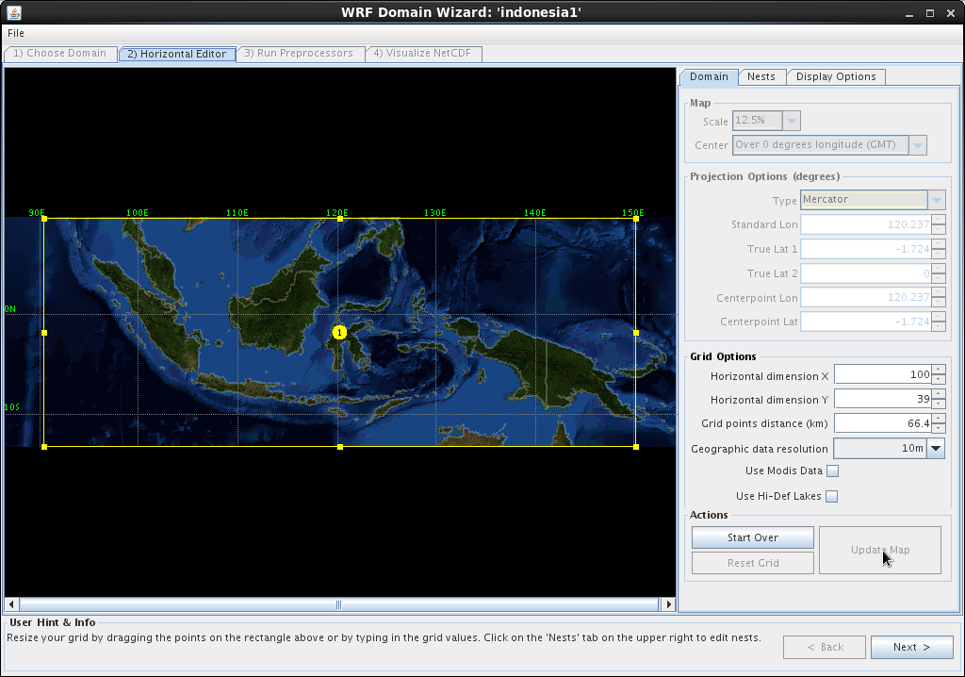
Task: Increase Horizontal dimension X with up arrow
Action: [938, 370]
